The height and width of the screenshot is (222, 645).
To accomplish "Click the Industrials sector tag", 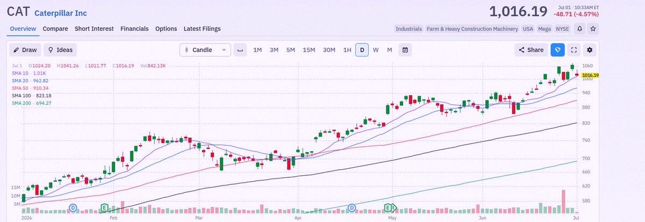I will (x=408, y=28).
